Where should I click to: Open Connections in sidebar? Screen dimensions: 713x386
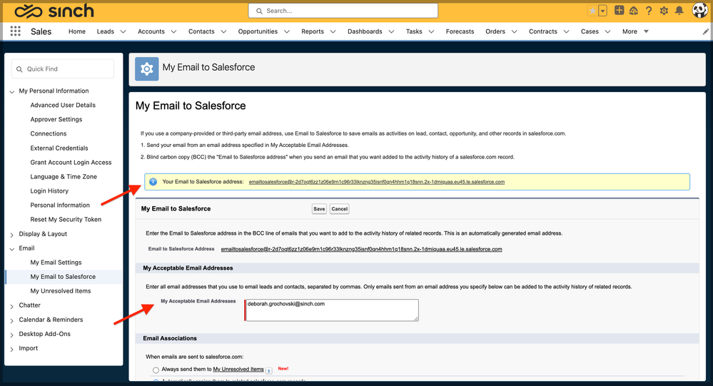tap(49, 133)
